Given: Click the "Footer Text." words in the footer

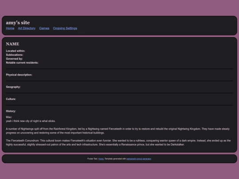Looking at the screenshot, I should pos(93,159).
